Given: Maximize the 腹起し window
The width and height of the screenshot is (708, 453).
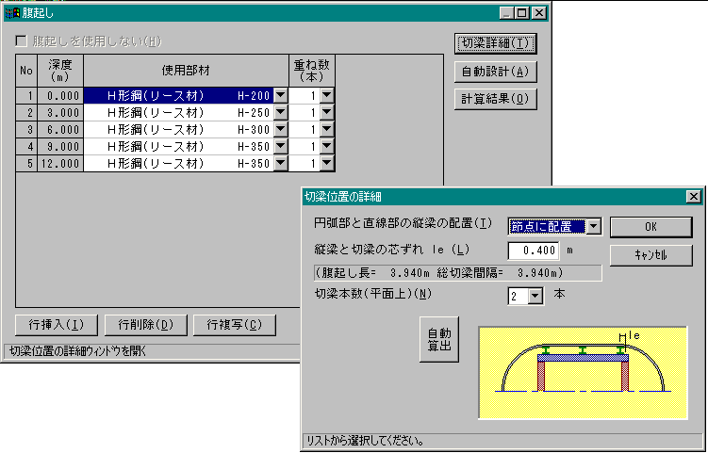Looking at the screenshot, I should 521,13.
